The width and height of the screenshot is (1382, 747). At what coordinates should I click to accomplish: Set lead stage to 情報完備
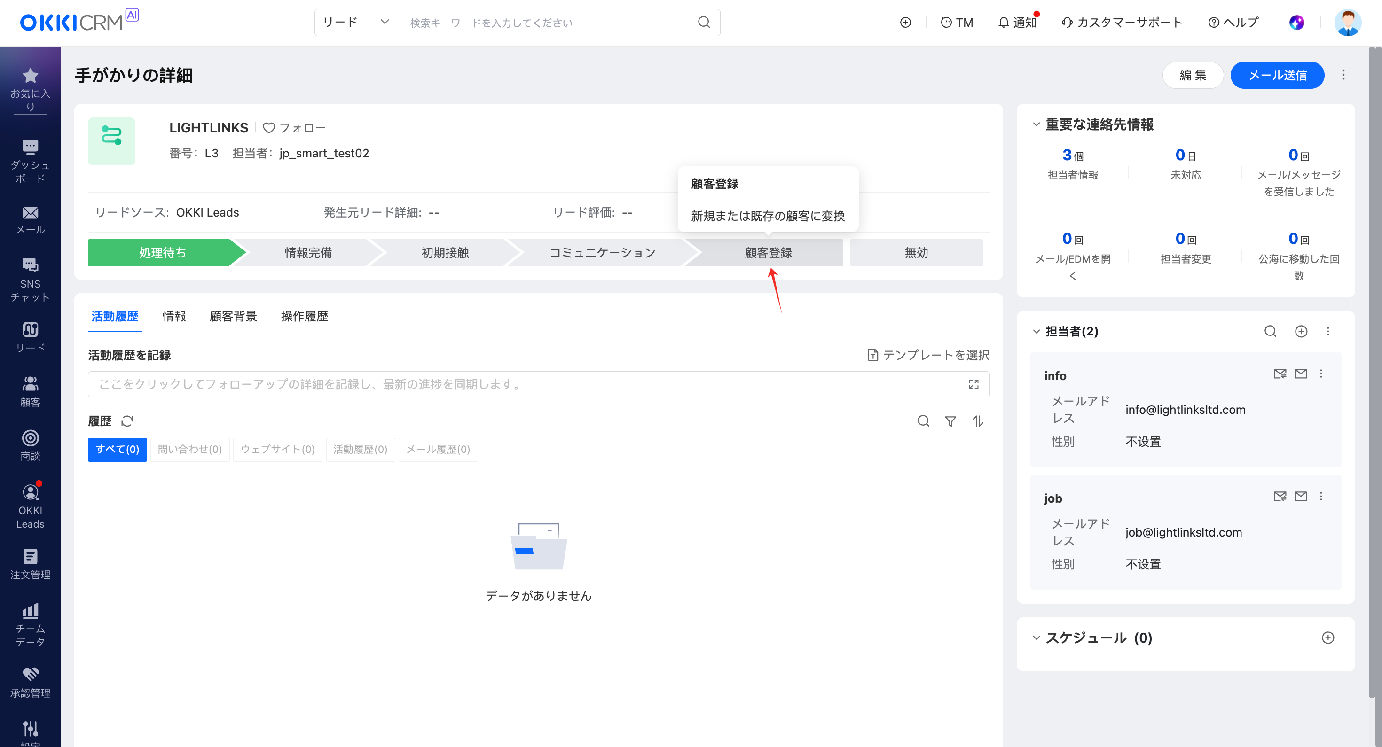pyautogui.click(x=308, y=252)
